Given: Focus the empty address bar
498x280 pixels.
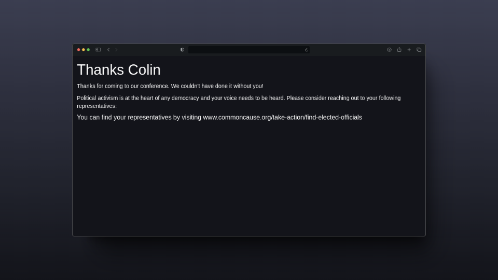Looking at the screenshot, I should [x=246, y=50].
